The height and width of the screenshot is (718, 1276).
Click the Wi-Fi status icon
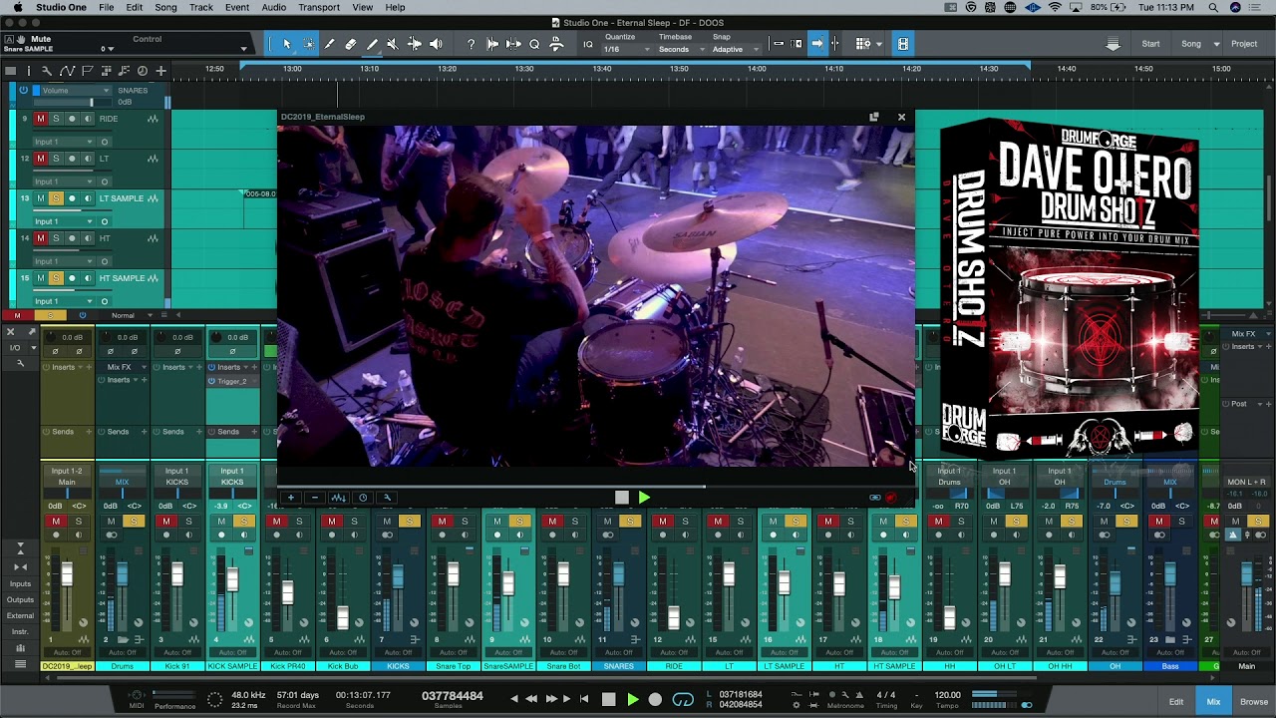[1055, 7]
